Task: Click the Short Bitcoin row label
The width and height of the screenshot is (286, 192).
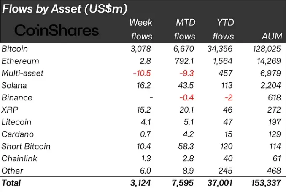Action: pos(26,146)
